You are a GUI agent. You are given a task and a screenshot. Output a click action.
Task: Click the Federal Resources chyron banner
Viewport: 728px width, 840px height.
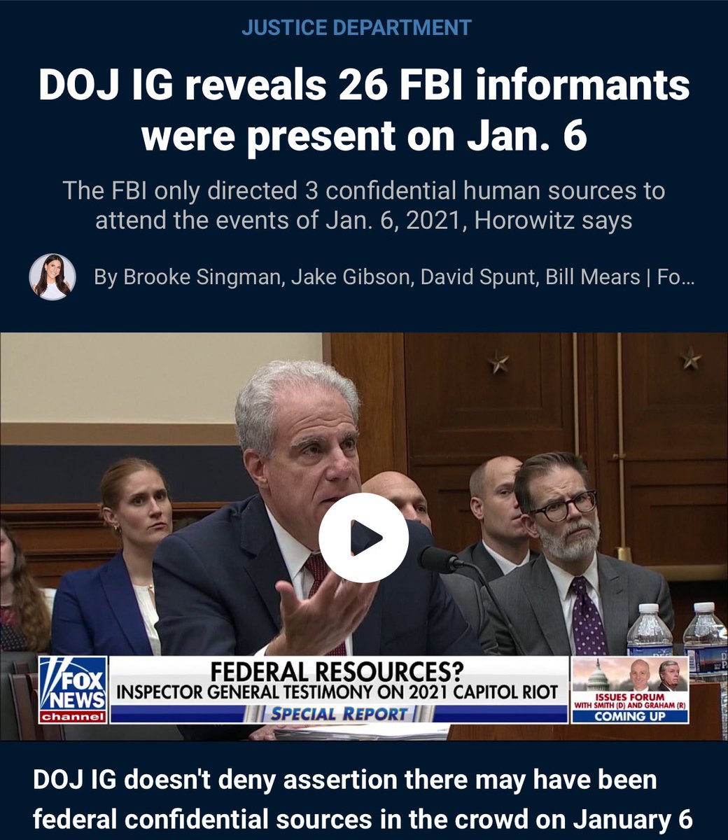click(x=337, y=690)
